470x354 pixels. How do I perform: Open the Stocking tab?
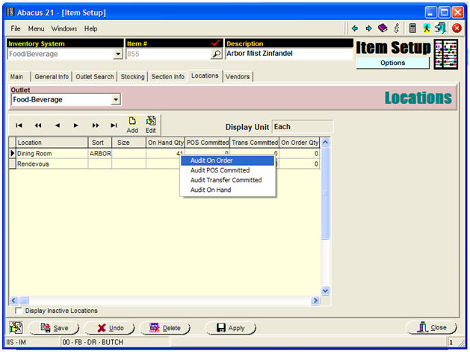tap(132, 76)
